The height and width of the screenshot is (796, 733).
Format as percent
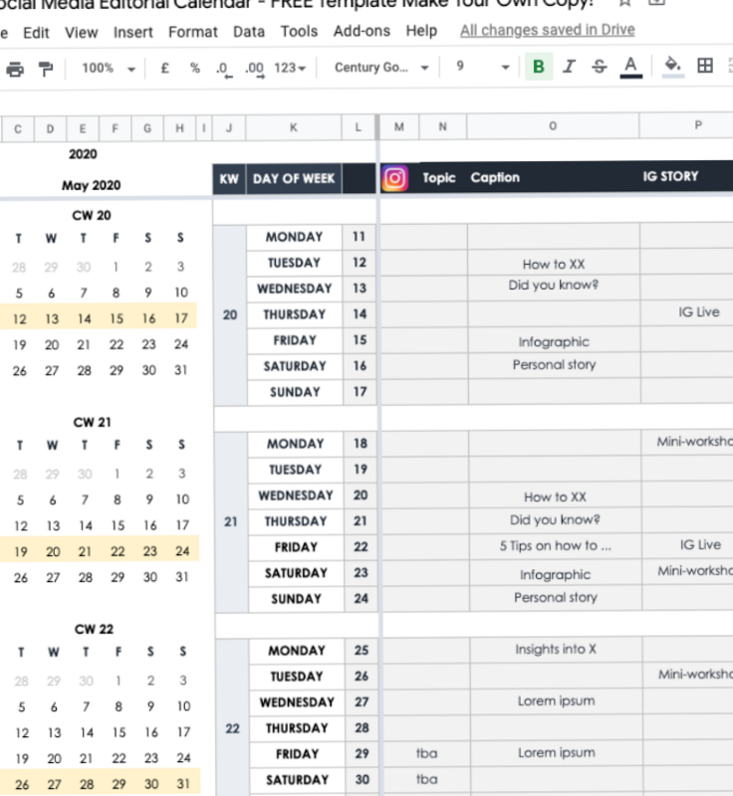194,68
